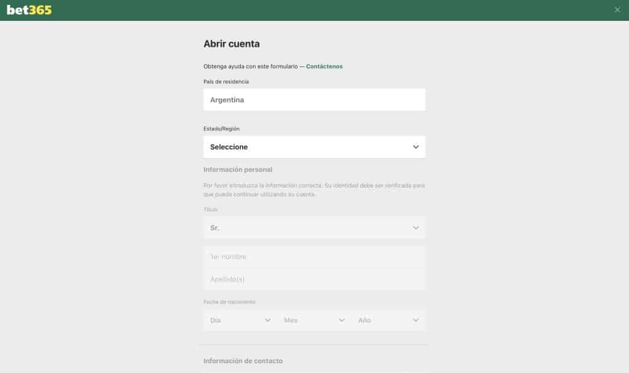The image size is (629, 373).
Task: Open the Contáctenos help link
Action: (324, 66)
